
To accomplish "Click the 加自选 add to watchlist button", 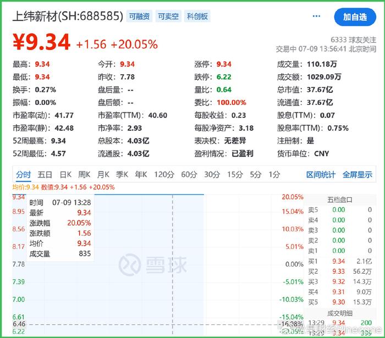I will (355, 17).
